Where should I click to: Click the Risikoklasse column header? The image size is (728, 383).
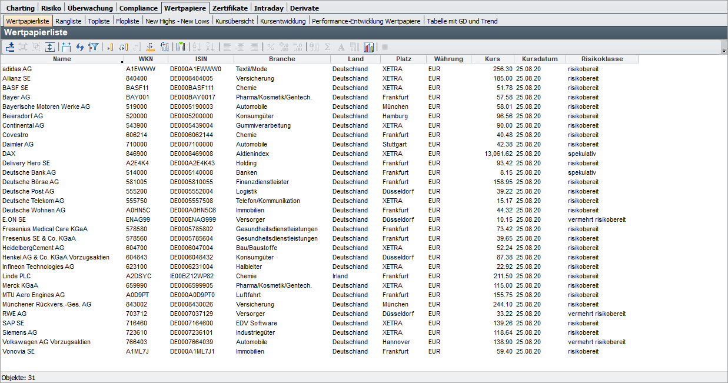tap(601, 59)
